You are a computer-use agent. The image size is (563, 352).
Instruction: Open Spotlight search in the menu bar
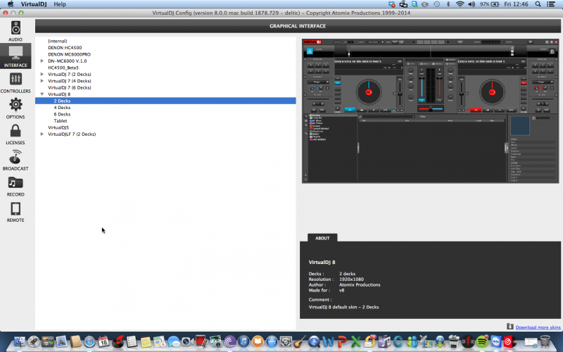[x=538, y=4]
